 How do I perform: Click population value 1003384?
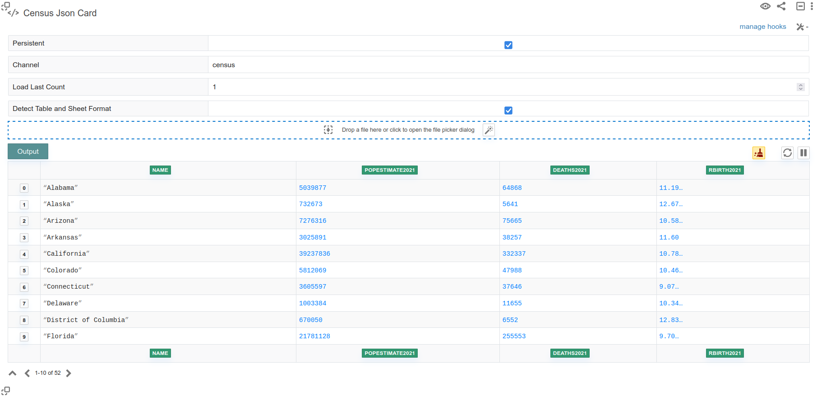(x=313, y=303)
